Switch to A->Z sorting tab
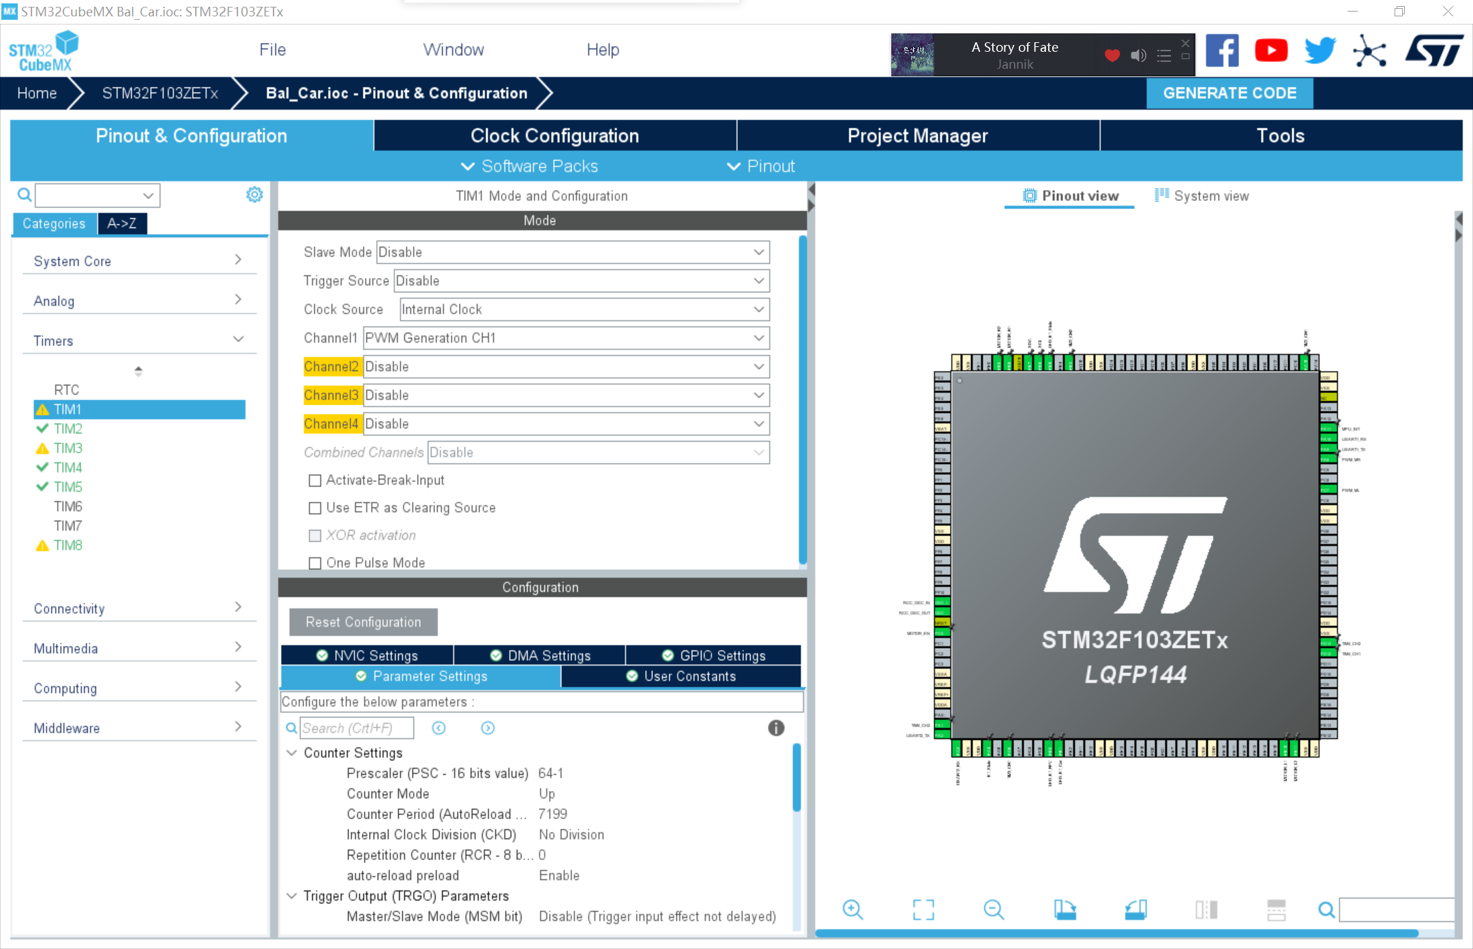This screenshot has width=1473, height=949. pos(122,223)
